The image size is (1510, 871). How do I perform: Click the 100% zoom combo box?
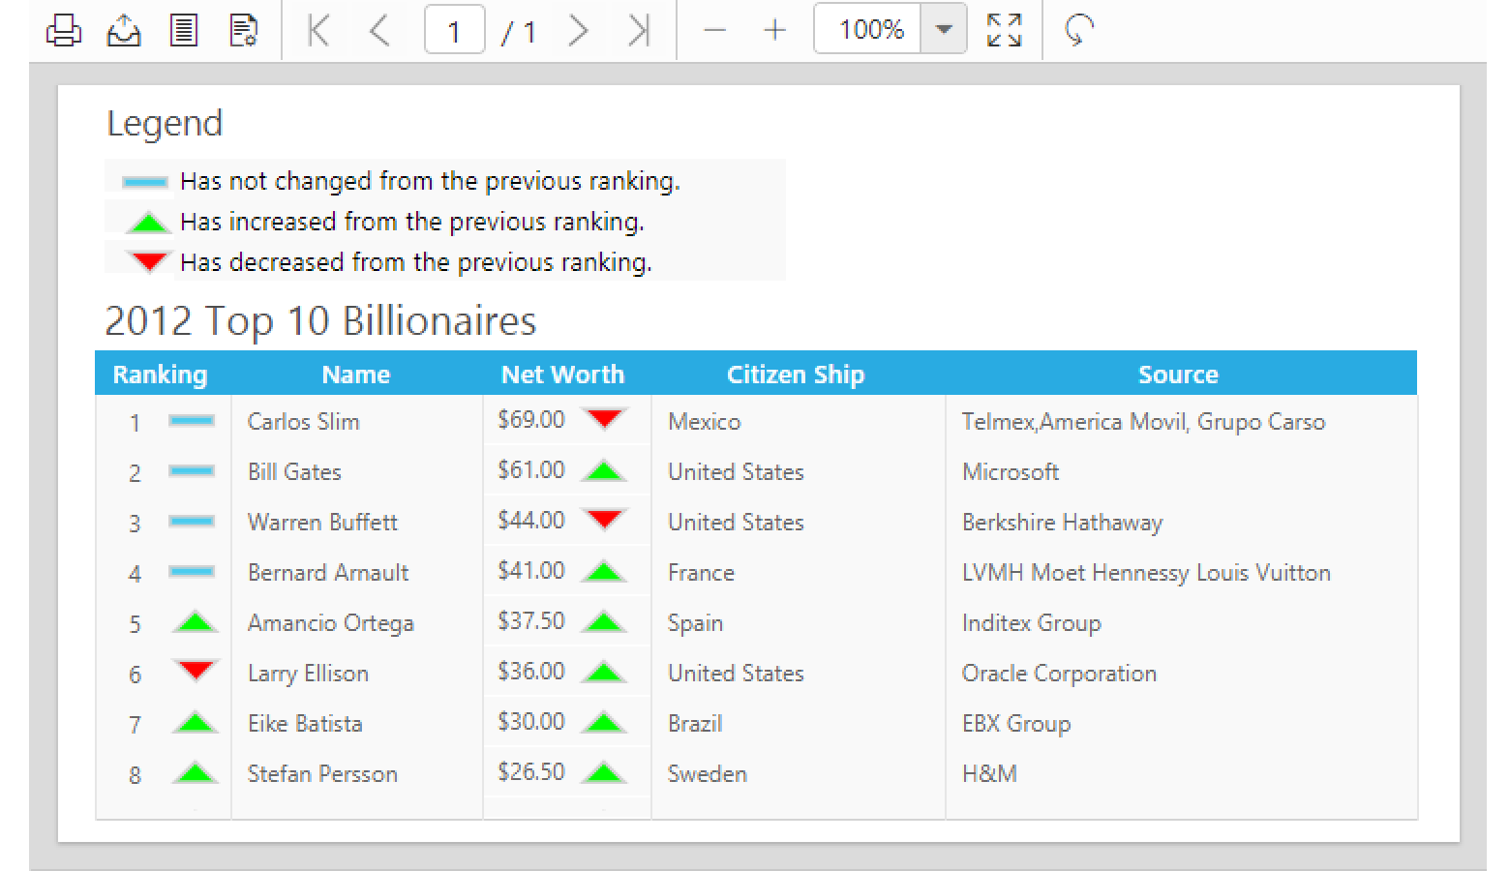pyautogui.click(x=870, y=31)
